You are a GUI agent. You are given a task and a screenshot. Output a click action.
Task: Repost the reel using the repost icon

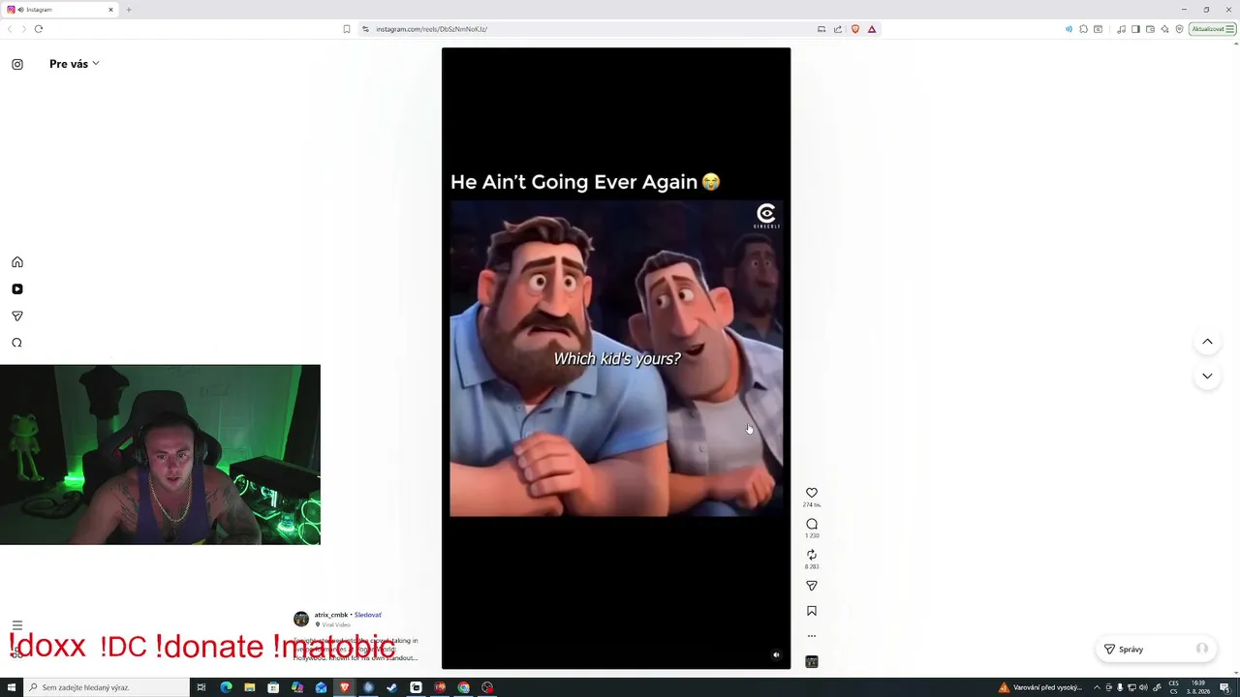click(x=812, y=555)
